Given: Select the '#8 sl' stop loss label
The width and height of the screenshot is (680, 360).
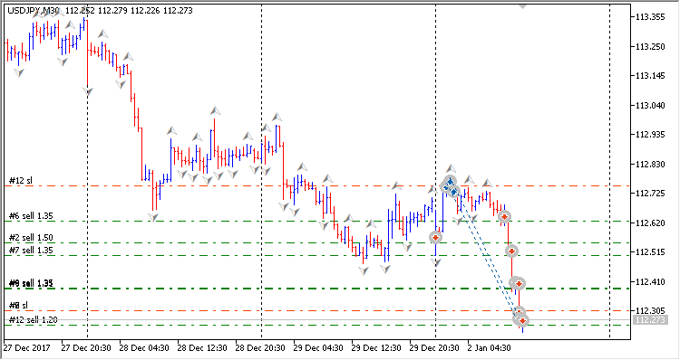Looking at the screenshot, I should tap(19, 306).
